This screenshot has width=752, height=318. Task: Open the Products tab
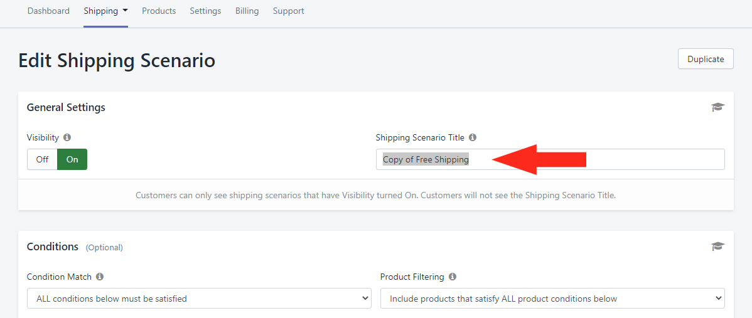[159, 11]
